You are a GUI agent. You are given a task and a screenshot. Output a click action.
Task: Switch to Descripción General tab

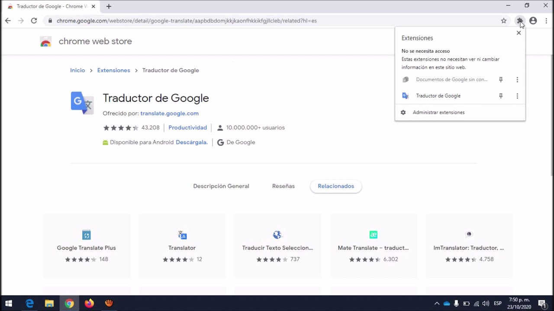tap(221, 186)
